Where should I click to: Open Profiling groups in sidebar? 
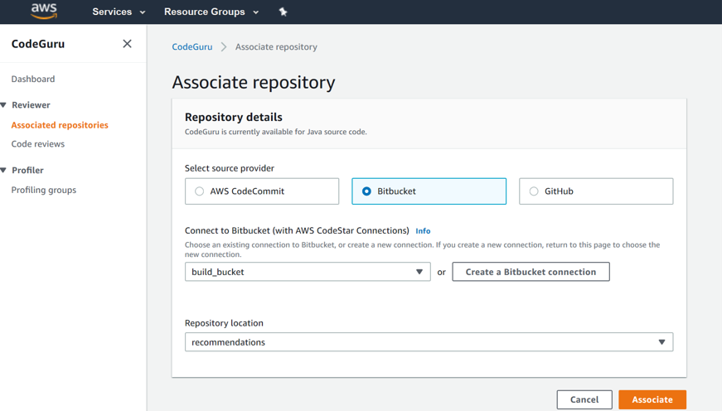pyautogui.click(x=44, y=190)
